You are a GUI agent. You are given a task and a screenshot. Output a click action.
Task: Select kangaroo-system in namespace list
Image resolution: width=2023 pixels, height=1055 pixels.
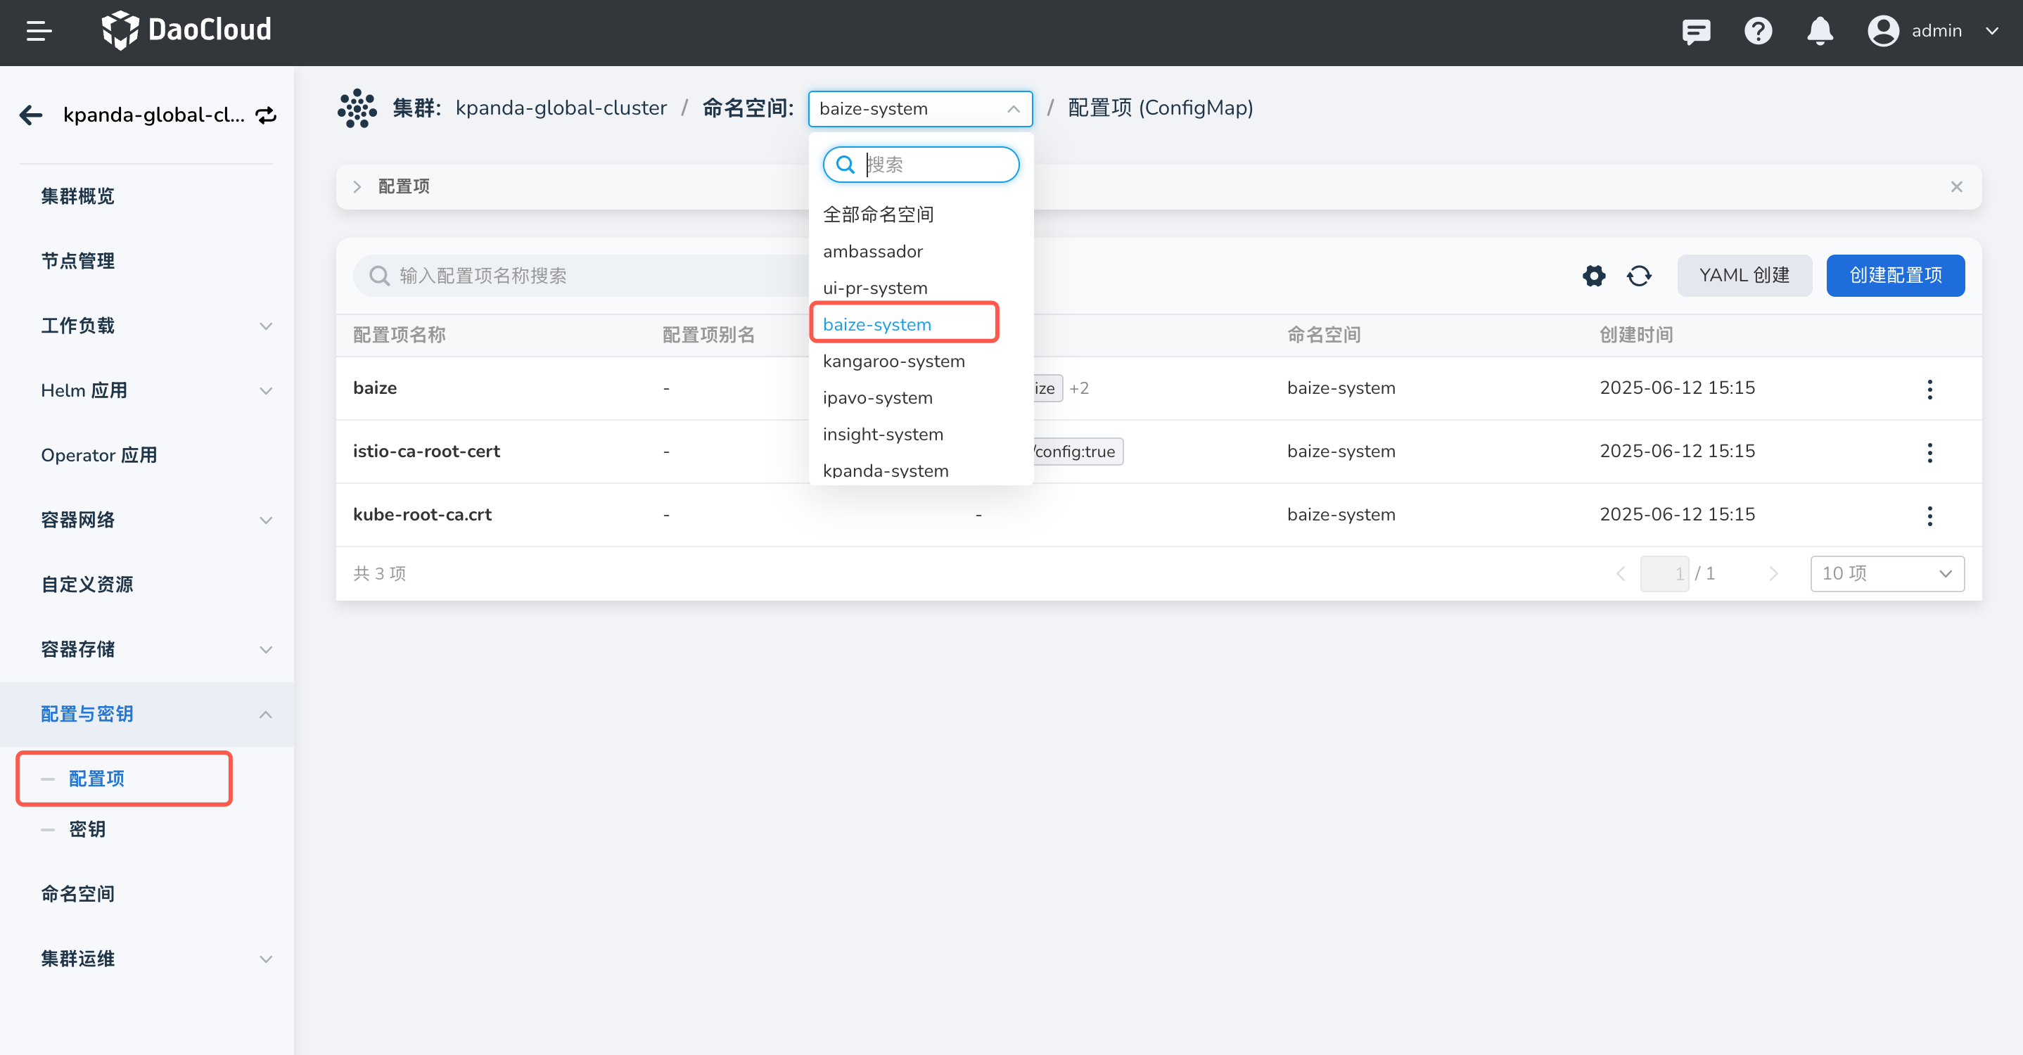pyautogui.click(x=894, y=362)
